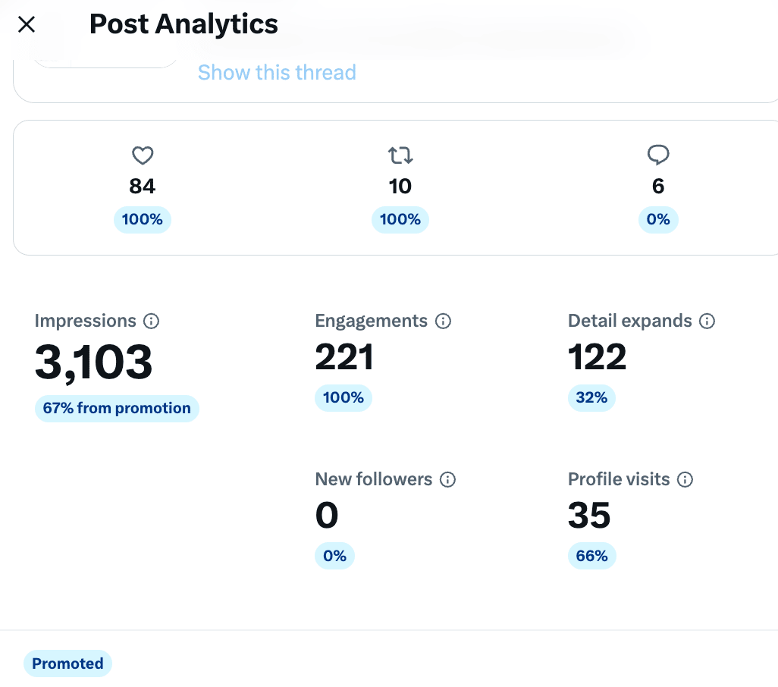The image size is (778, 687).
Task: Click the 66% badge under Profile visits
Action: pos(591,556)
